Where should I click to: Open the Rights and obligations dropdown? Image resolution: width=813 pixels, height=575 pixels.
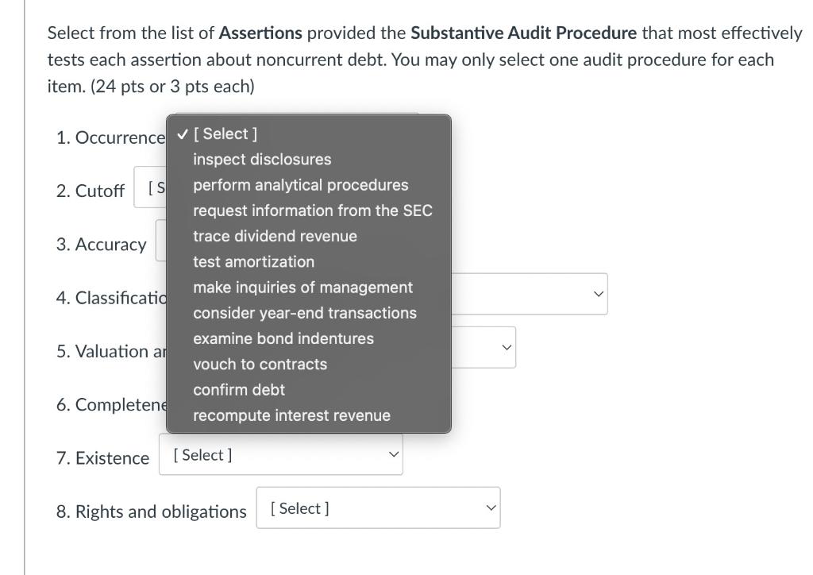point(377,507)
